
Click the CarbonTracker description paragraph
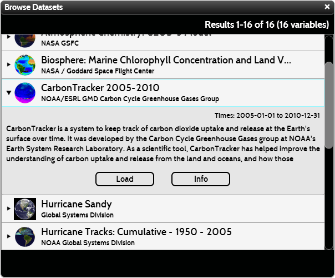tap(163, 143)
